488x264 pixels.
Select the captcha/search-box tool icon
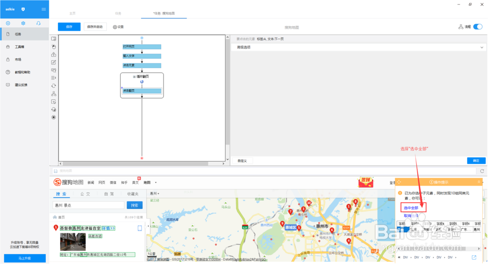click(54, 70)
